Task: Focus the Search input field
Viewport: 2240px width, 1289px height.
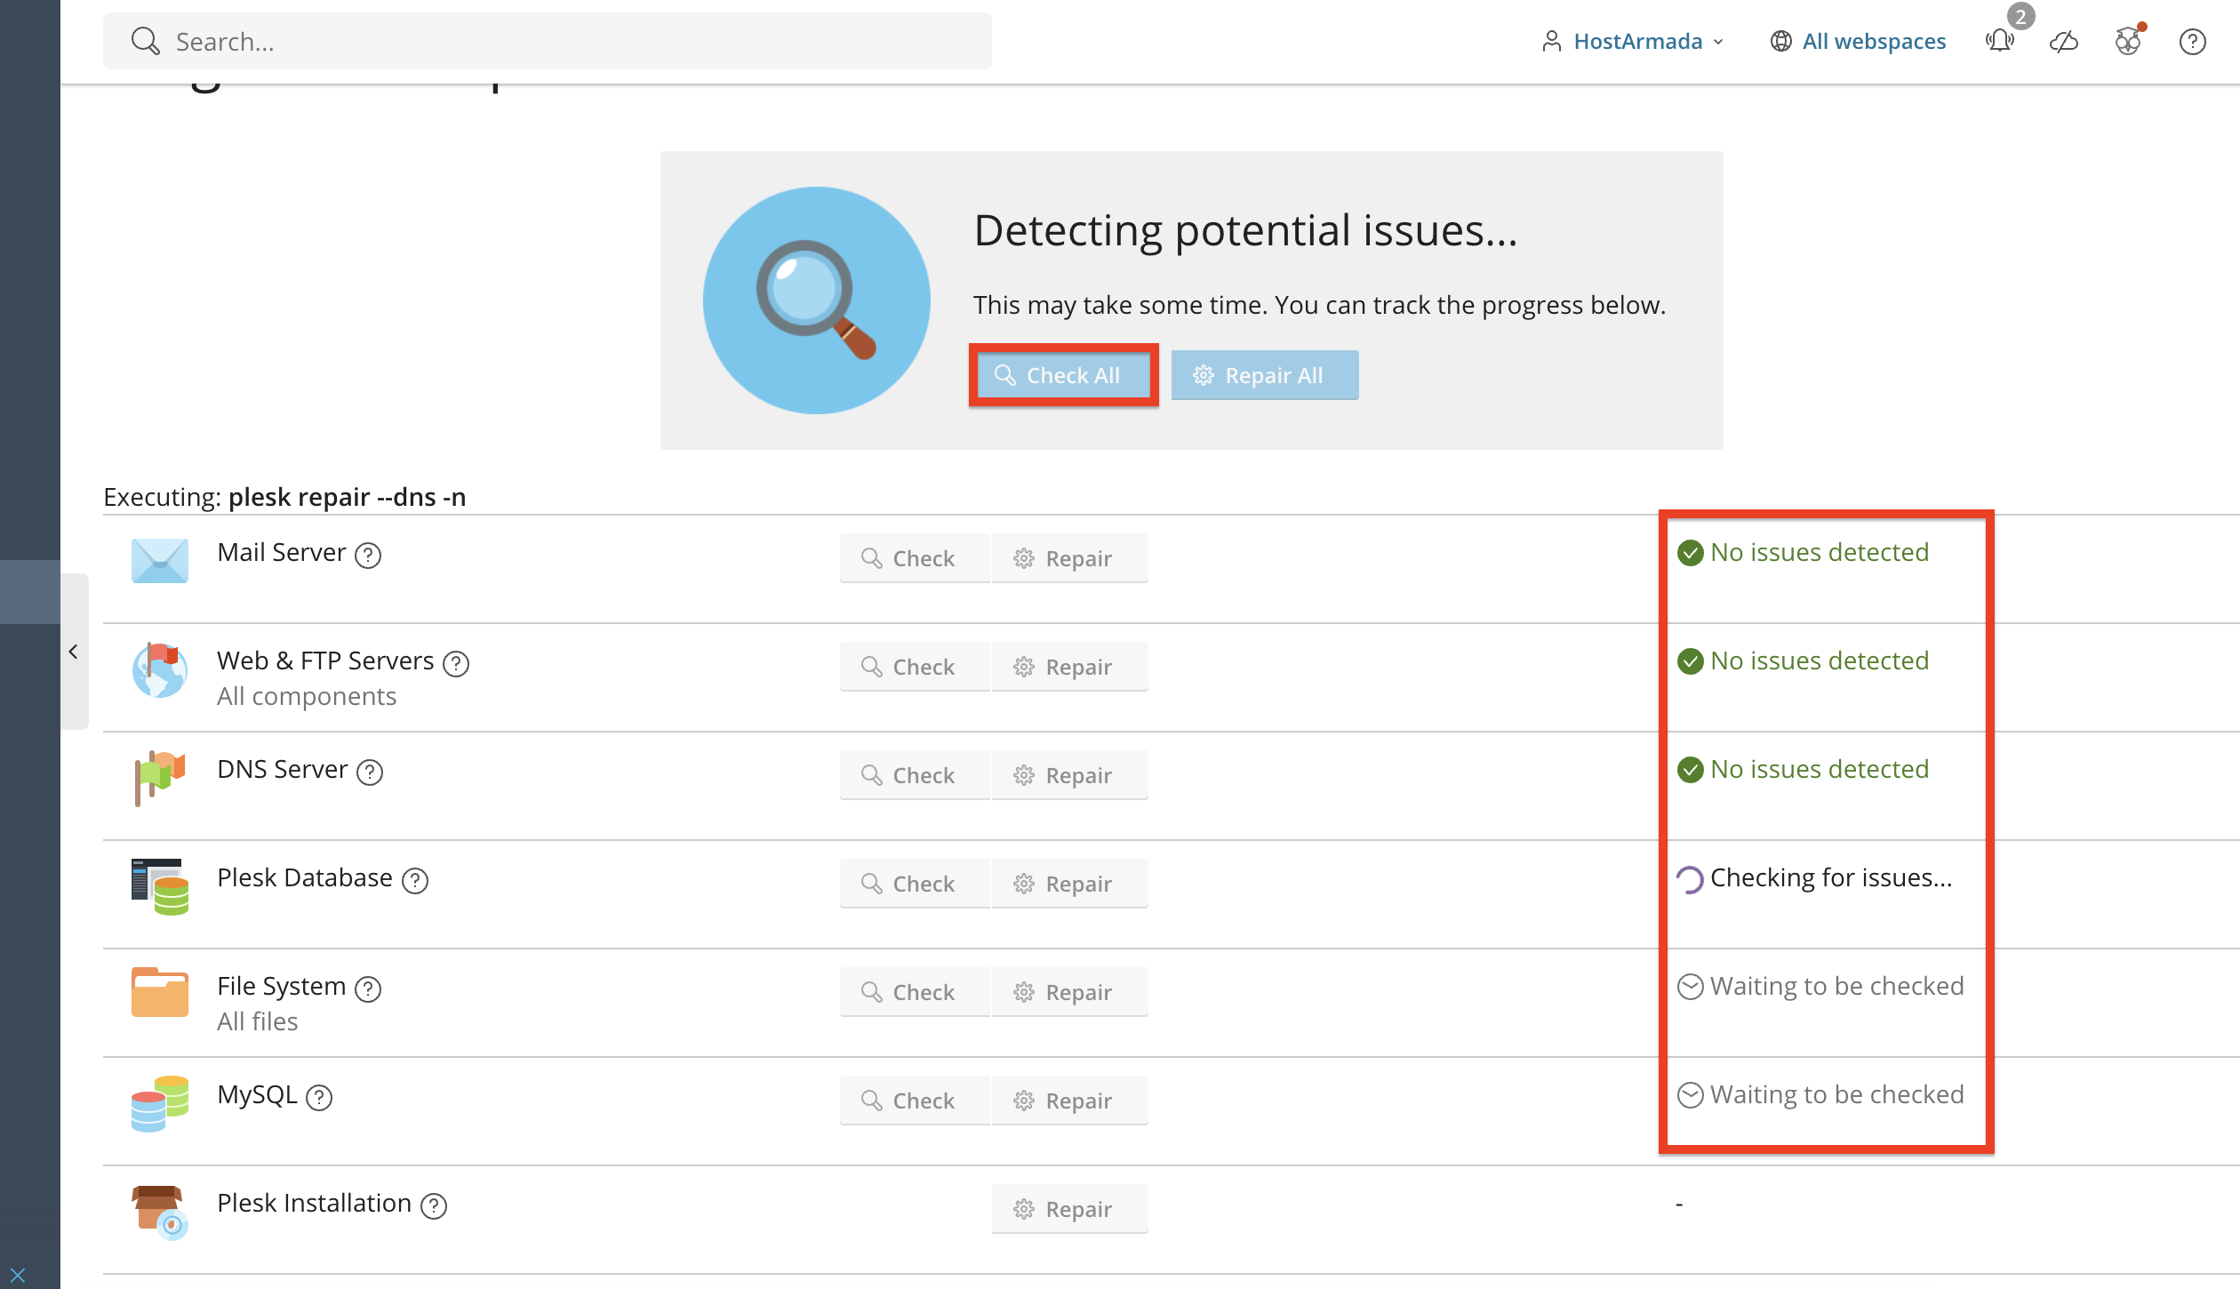Action: (x=548, y=41)
